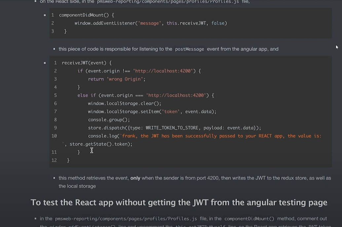Click the 'else if (event.origin ===' line
This screenshot has width=342, height=227.
pyautogui.click(x=146, y=95)
